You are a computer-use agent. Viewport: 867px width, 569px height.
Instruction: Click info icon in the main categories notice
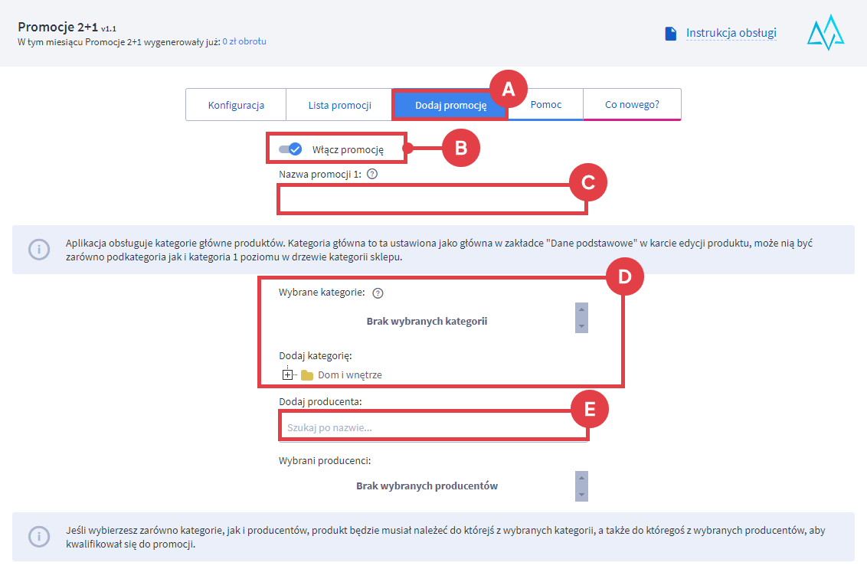tap(39, 250)
